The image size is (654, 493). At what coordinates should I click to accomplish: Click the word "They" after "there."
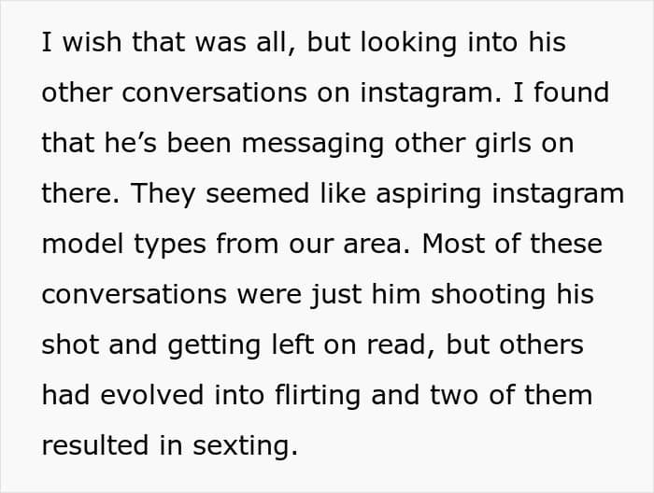[x=163, y=194]
